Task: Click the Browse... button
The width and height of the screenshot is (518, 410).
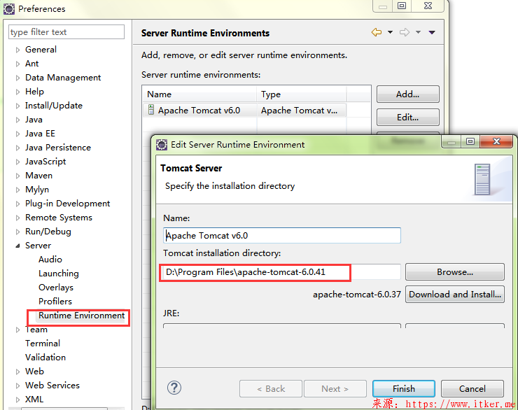Action: click(x=454, y=272)
